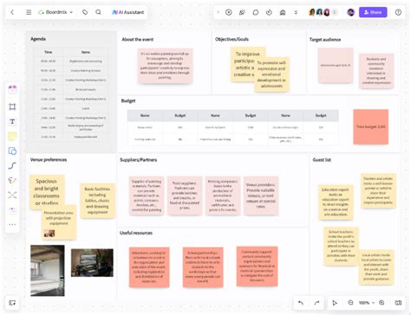
Task: Select the Total budget orange sticky note
Action: [x=371, y=126]
